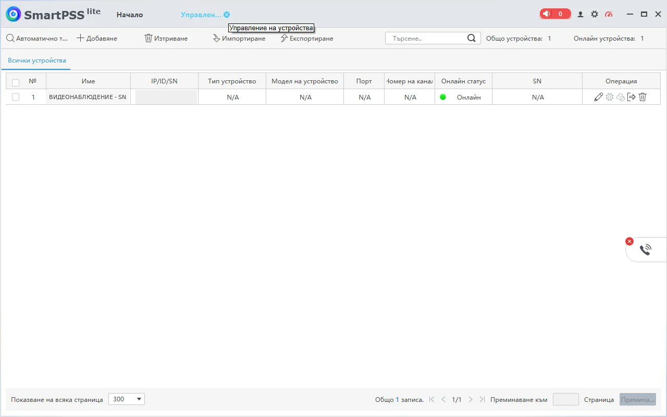The width and height of the screenshot is (667, 417).
Task: Click the Модел на устройство column header
Action: (305, 81)
